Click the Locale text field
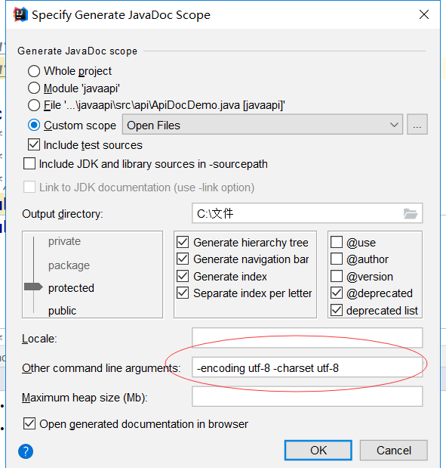This screenshot has width=446, height=468. point(307,338)
